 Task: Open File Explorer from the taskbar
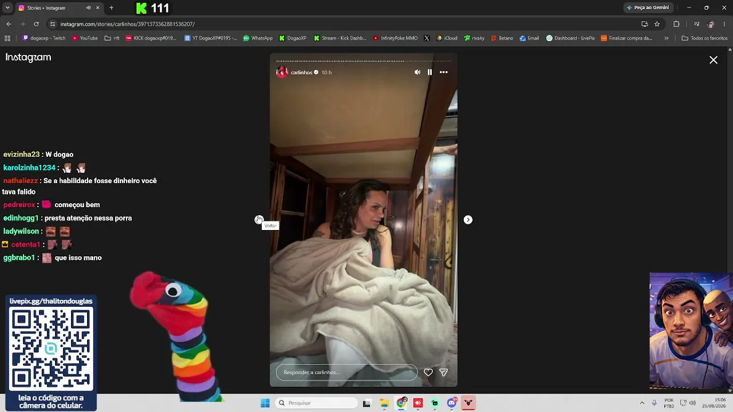(384, 403)
